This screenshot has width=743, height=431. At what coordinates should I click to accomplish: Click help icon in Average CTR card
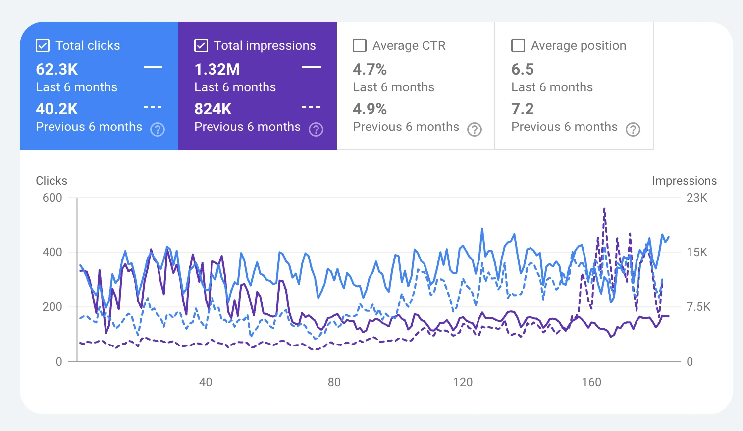pyautogui.click(x=475, y=129)
